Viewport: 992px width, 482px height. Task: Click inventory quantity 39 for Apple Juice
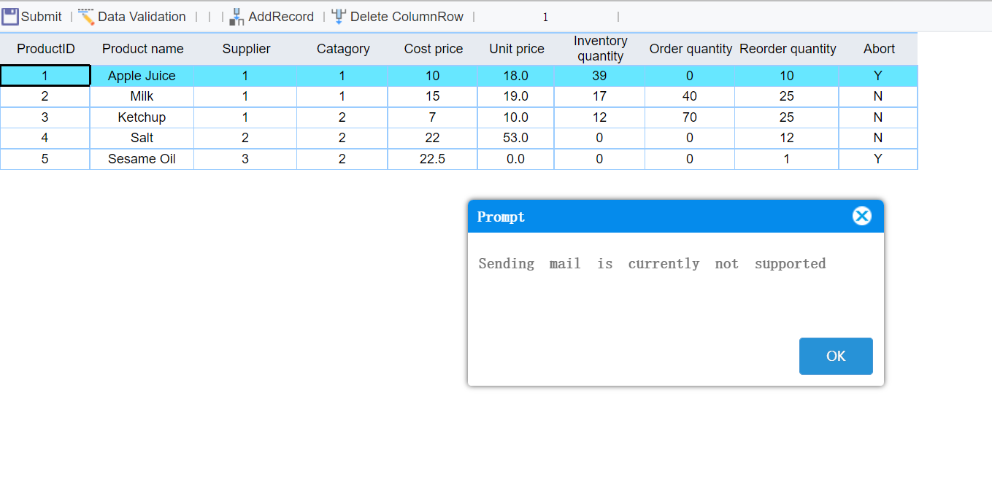[x=600, y=76]
